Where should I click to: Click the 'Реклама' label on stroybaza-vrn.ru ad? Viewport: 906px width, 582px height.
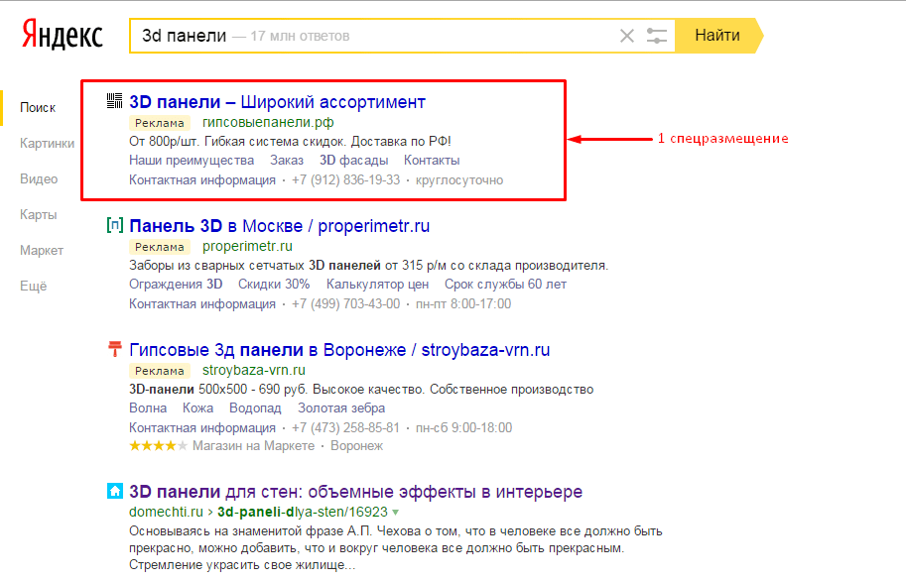pos(160,371)
